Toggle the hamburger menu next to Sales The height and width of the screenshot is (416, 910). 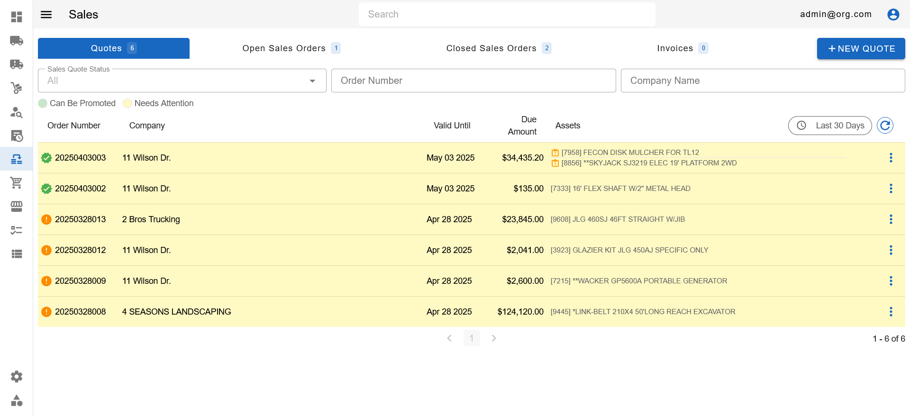(46, 14)
